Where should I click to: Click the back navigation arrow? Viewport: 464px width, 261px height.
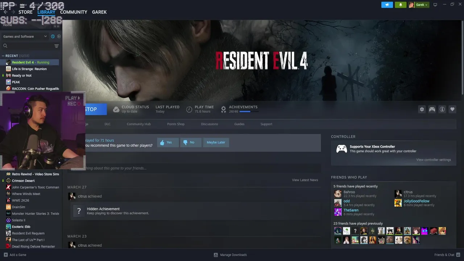5,12
